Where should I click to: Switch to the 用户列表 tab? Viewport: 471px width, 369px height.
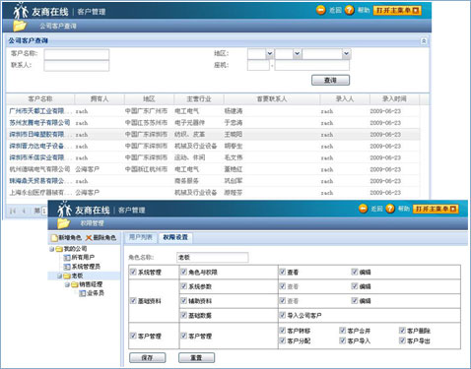pos(141,237)
